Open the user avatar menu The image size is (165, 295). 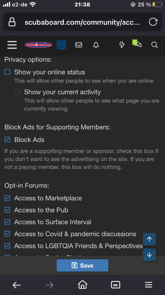(61, 45)
